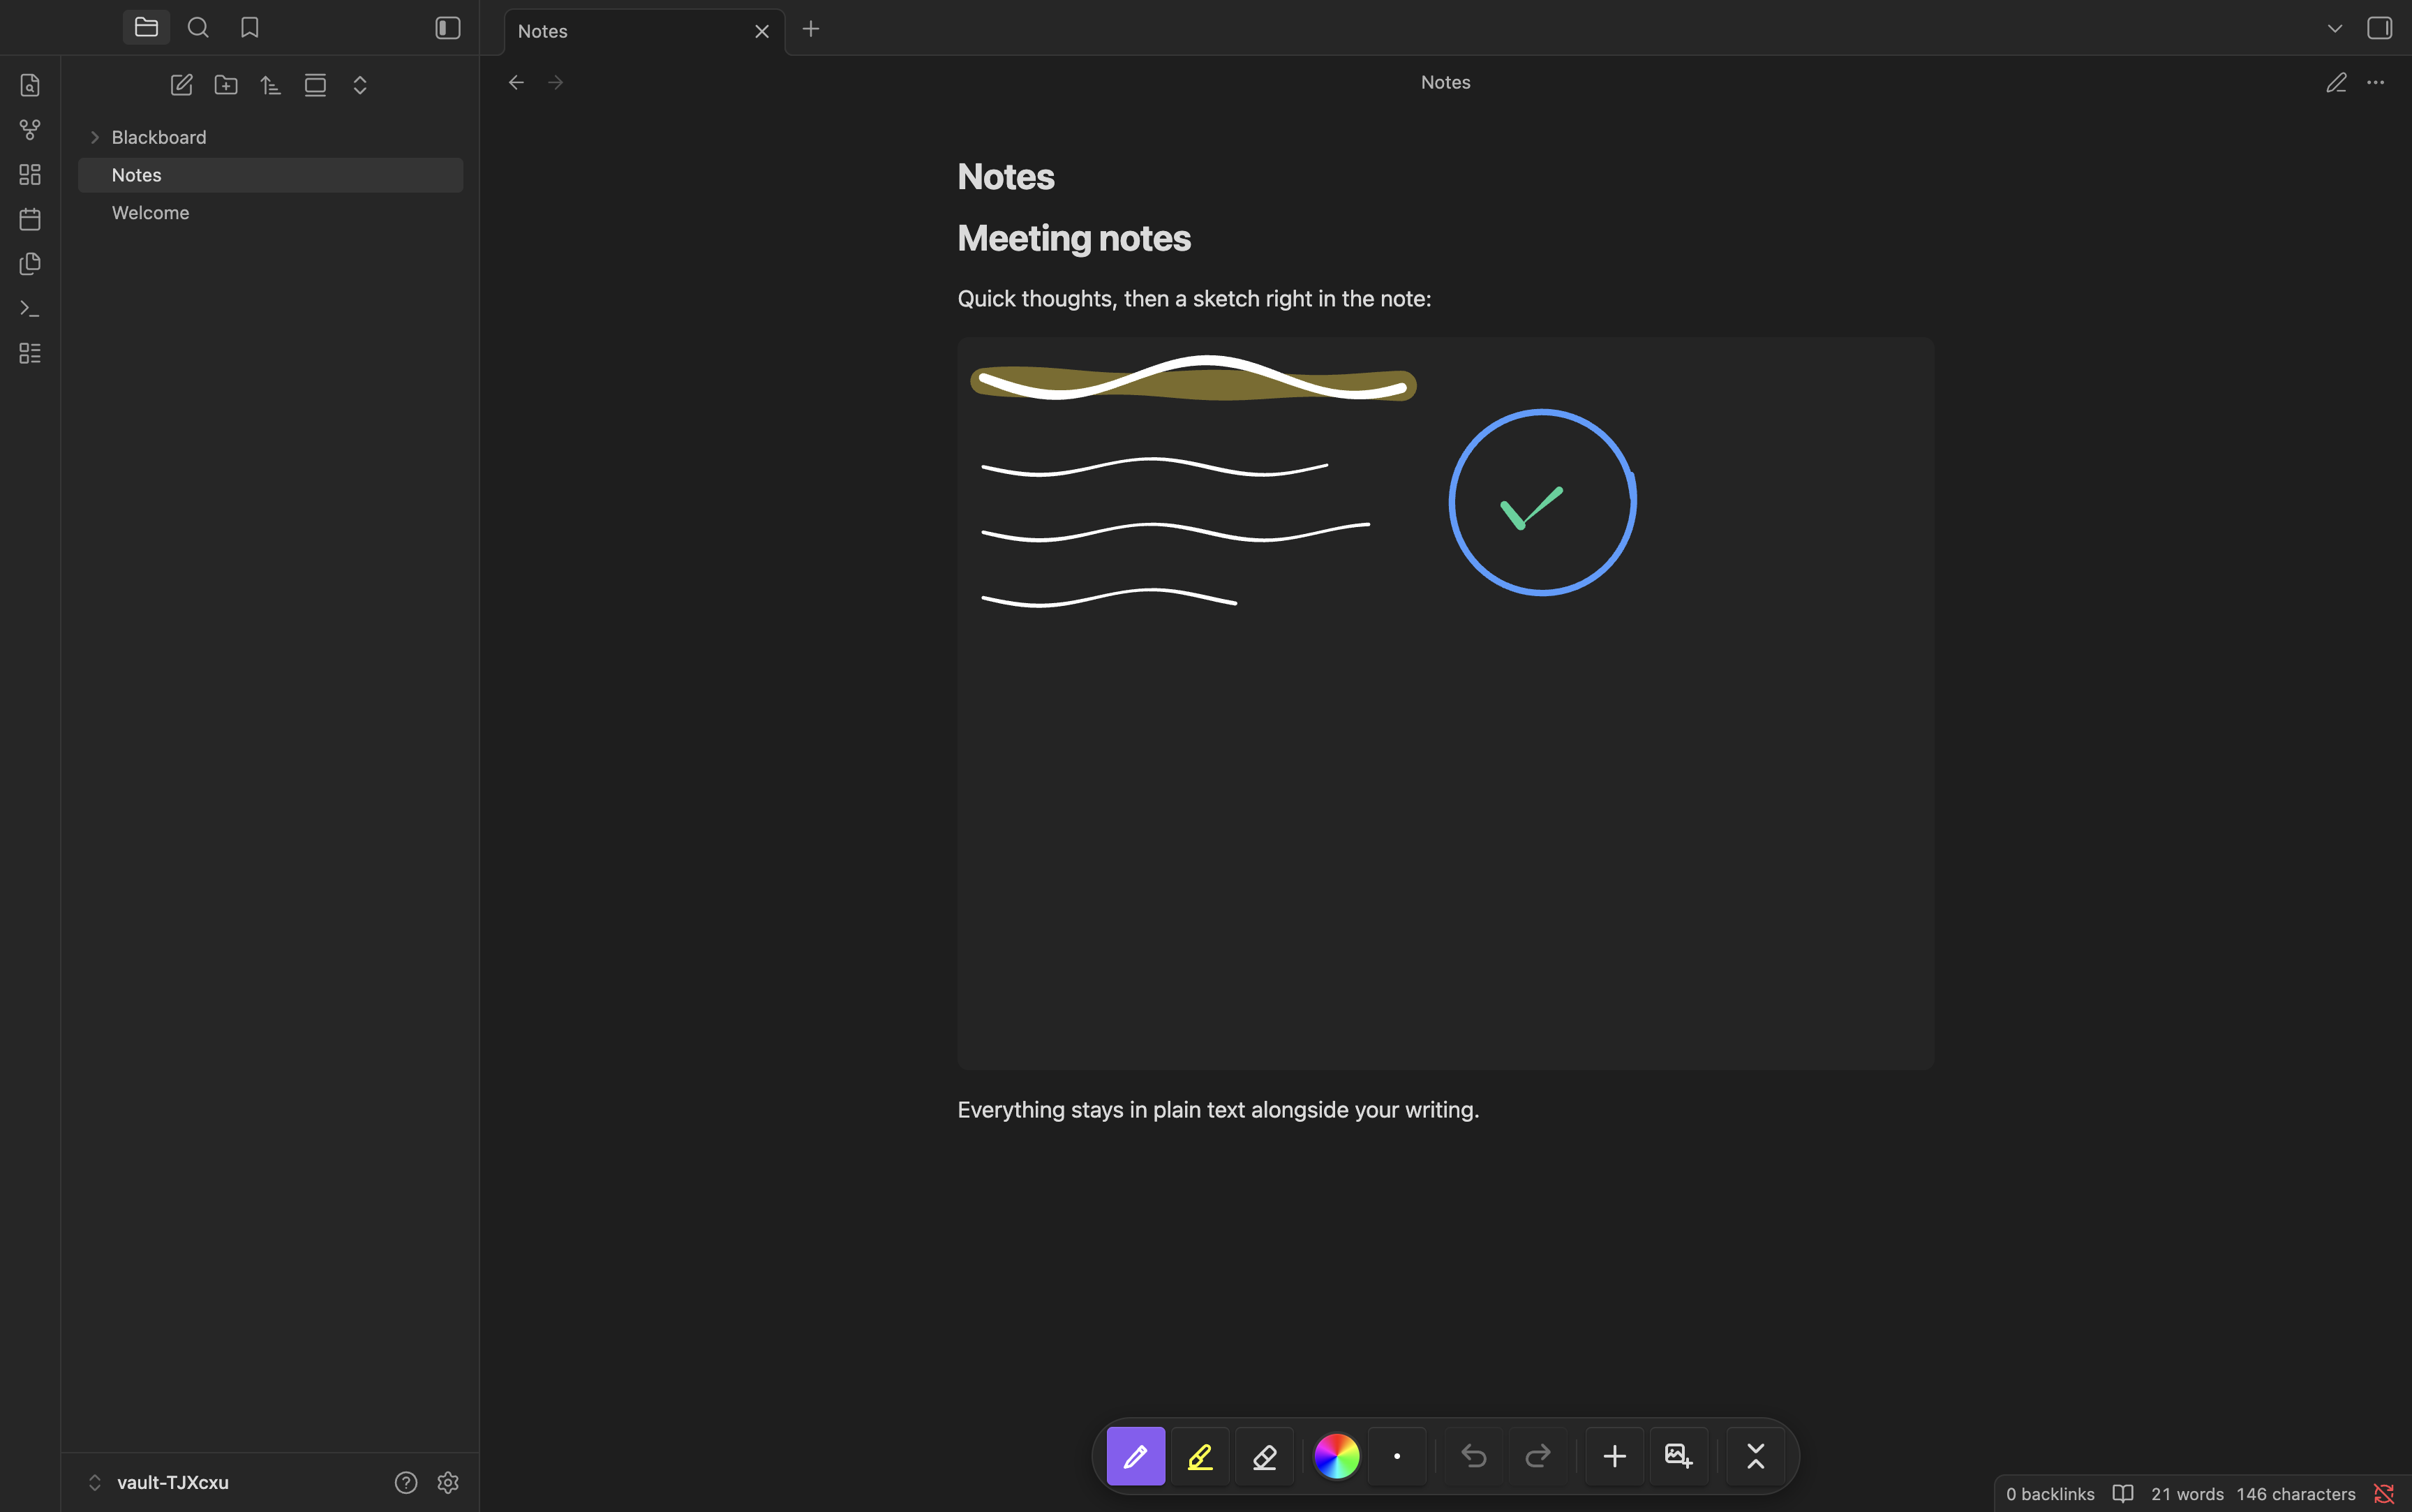Open the file explorer tab
The image size is (2412, 1512).
point(146,28)
